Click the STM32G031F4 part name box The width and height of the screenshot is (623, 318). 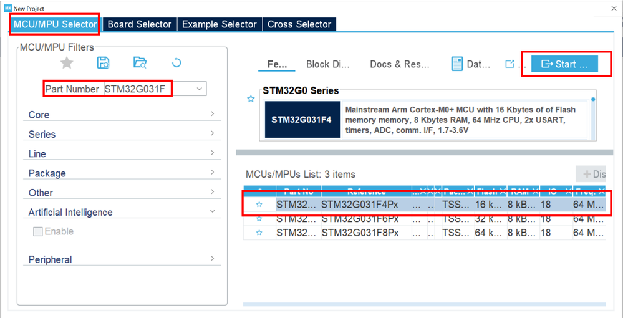[x=302, y=120]
